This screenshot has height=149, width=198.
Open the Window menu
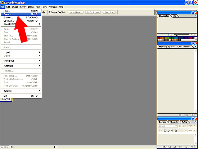(53, 7)
